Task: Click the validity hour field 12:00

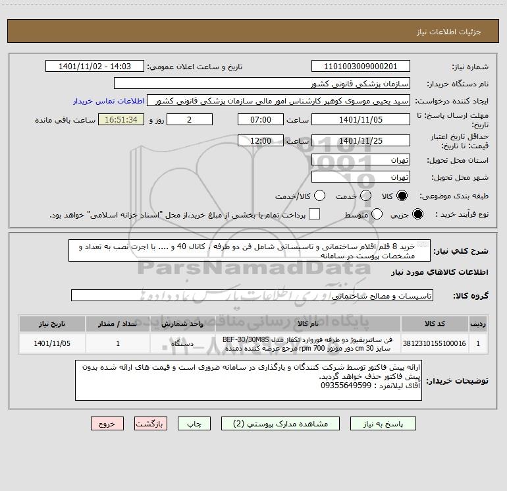Action: [261, 140]
